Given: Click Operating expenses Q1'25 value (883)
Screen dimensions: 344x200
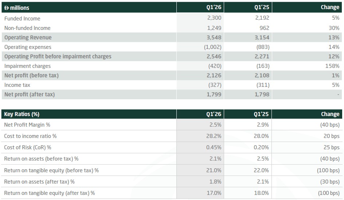Looking at the screenshot, I should click(x=262, y=47).
